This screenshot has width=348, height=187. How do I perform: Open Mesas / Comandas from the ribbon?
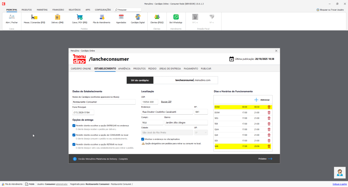(x=34, y=17)
